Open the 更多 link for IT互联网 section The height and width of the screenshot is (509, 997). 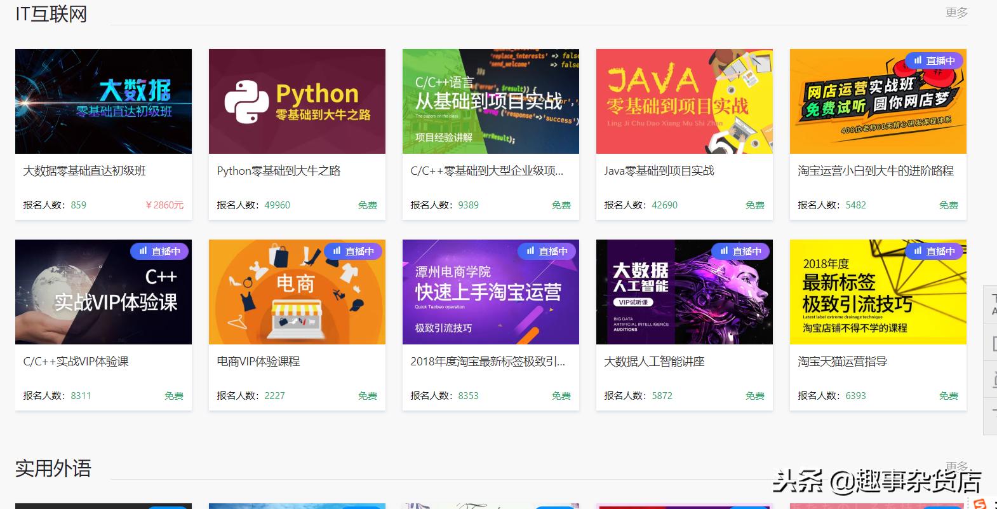[956, 13]
